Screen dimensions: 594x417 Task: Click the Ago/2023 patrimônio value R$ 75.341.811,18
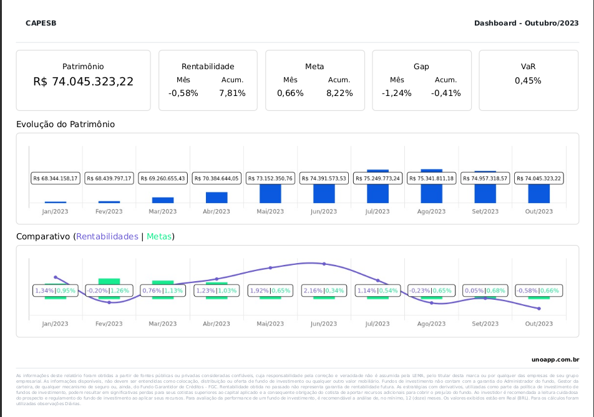click(x=431, y=178)
